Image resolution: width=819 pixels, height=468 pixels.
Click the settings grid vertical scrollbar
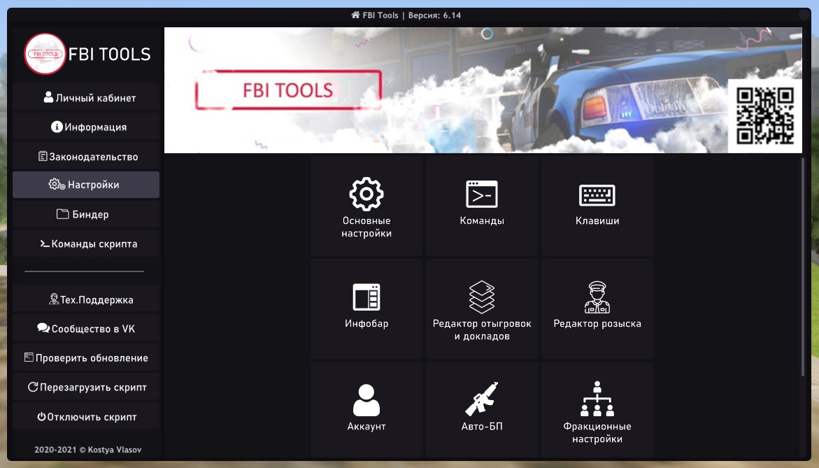tap(803, 267)
